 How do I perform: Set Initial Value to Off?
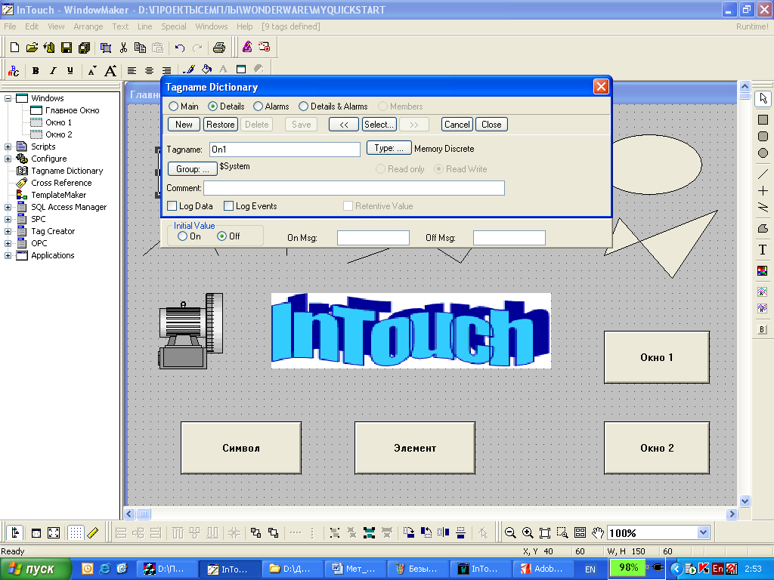coord(222,236)
